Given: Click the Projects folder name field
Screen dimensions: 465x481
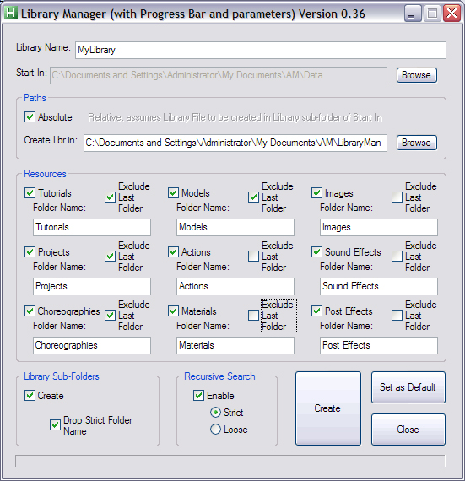Looking at the screenshot, I should click(92, 287).
